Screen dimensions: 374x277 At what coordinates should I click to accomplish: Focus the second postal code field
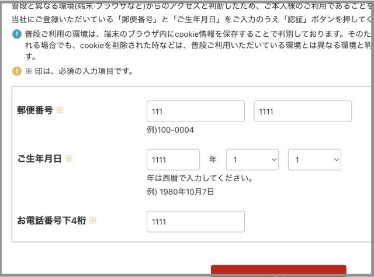303,111
